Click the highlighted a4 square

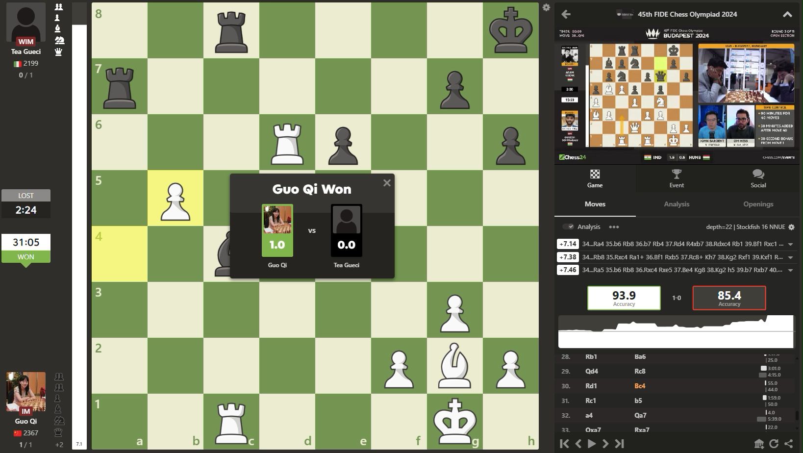click(x=120, y=254)
